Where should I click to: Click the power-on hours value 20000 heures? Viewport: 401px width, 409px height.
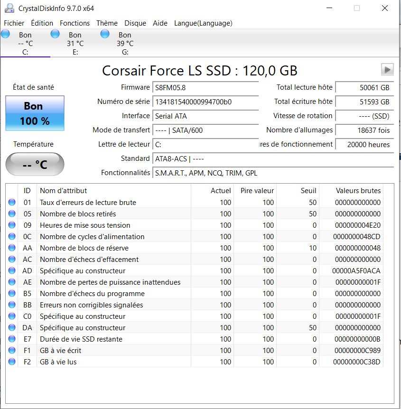[x=364, y=145]
